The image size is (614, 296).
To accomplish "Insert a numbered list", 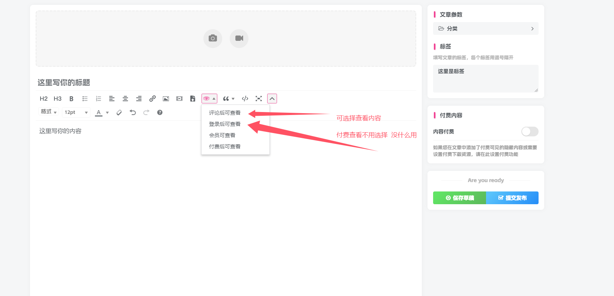I will point(98,99).
